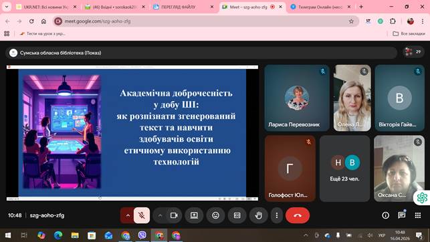Image resolution: width=430 pixels, height=242 pixels.
Task: Open the tab search dropdown arrow
Action: [x=7, y=7]
